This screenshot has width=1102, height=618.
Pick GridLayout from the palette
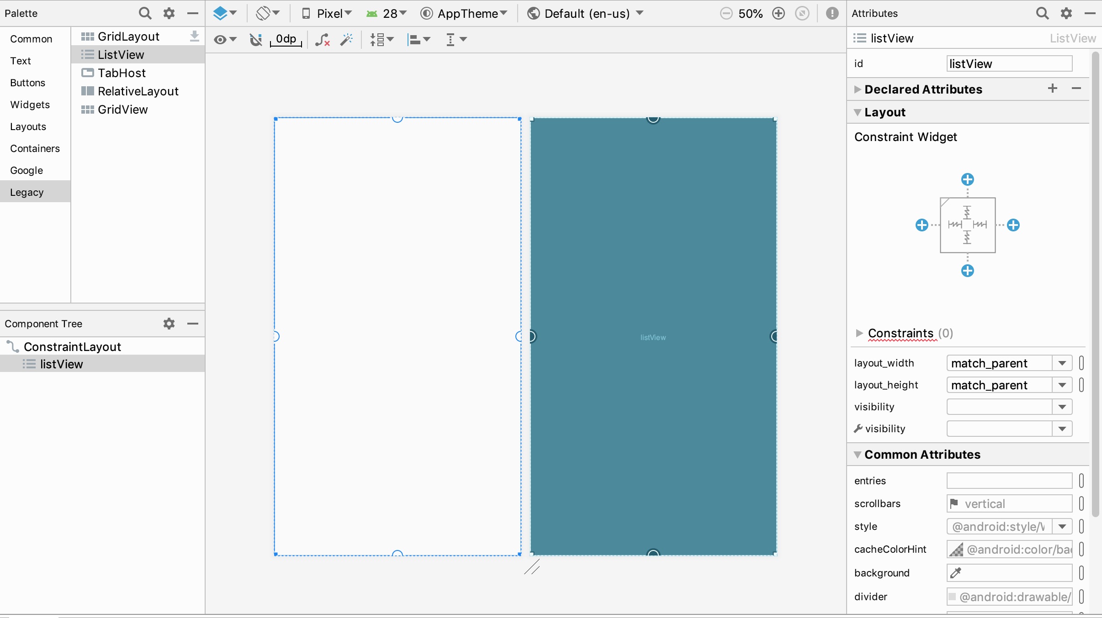click(x=128, y=37)
